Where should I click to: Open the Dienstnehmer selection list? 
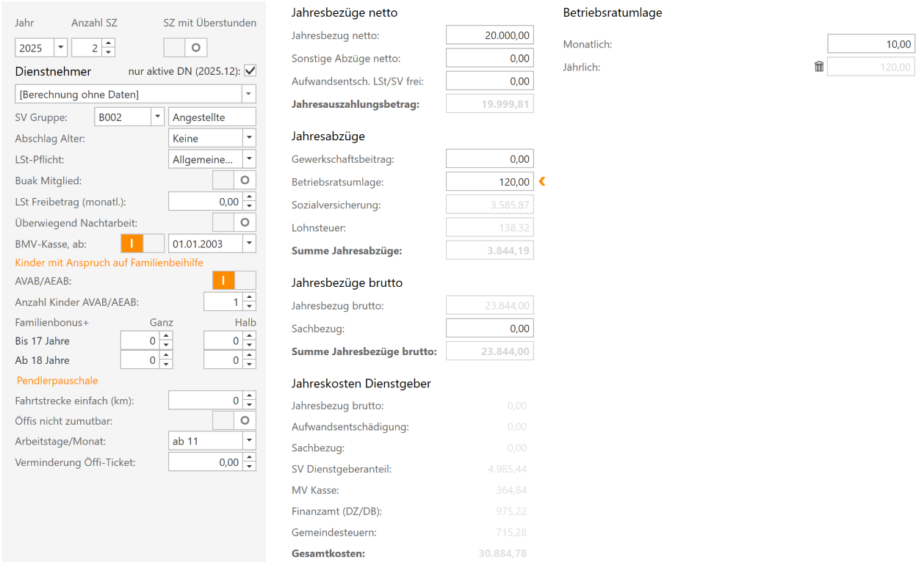click(248, 94)
